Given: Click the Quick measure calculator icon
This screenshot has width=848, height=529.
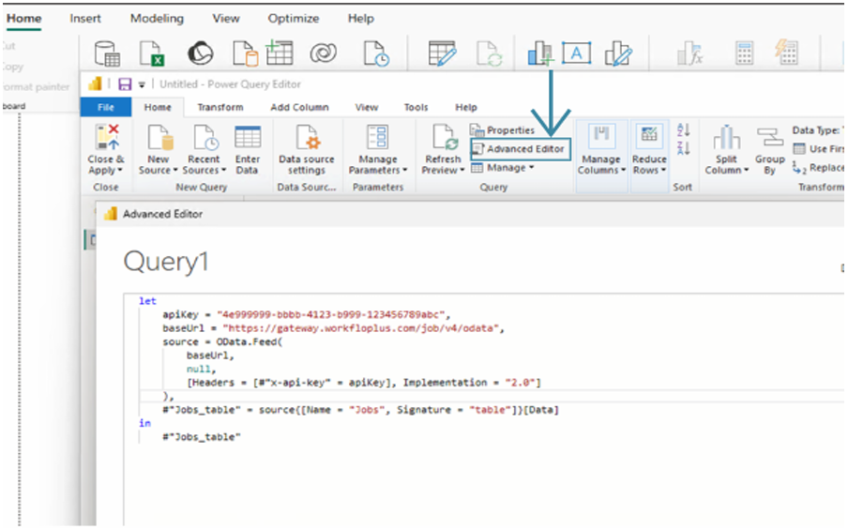Looking at the screenshot, I should click(744, 53).
